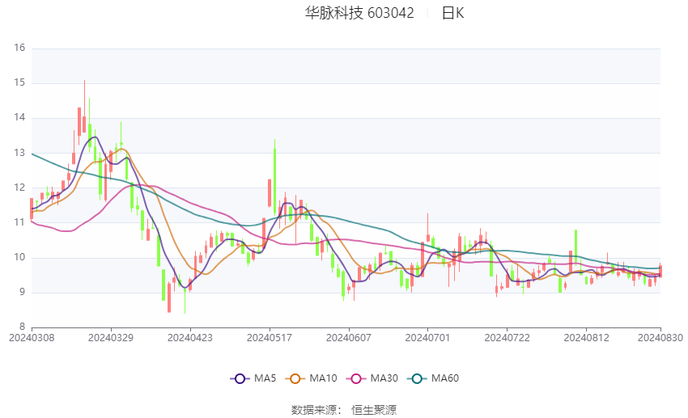The image size is (688, 418).
Task: Click the data source text 数据来源:恒生聚源
Action: pos(344,410)
